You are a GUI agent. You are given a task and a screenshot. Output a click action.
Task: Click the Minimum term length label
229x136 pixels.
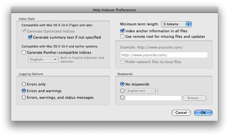pos(140,24)
